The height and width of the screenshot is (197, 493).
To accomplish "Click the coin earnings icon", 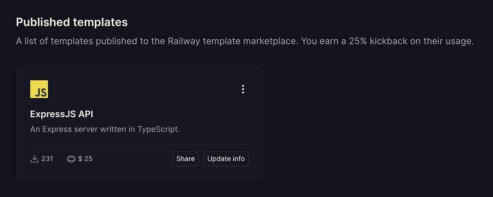I will click(71, 159).
